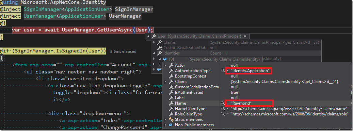Expand the Static members node
The image size is (353, 131).
tap(166, 119)
